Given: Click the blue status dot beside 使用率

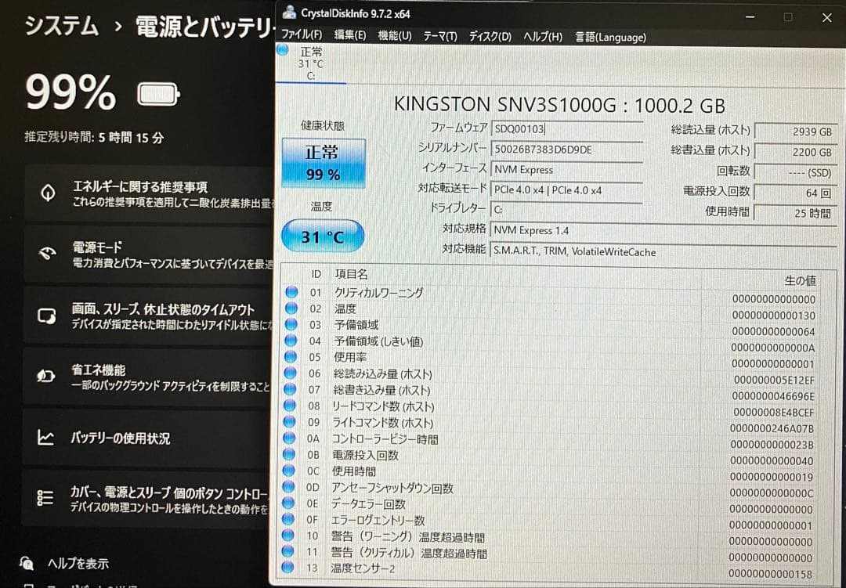Looking at the screenshot, I should coord(291,357).
